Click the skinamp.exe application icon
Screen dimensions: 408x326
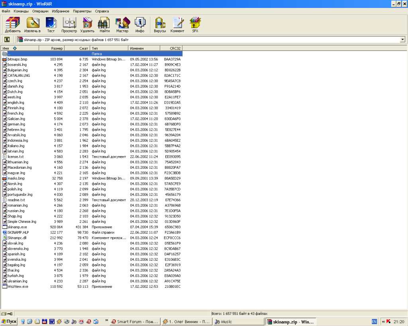pos(4,227)
